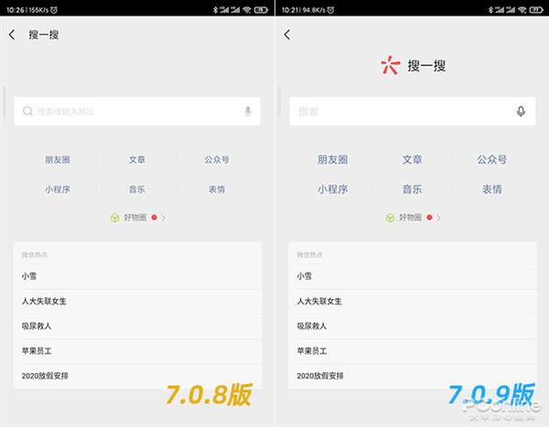Viewport: 549px width, 427px height.
Task: Tap Wi-Fi icon in left status bar
Action: point(247,10)
